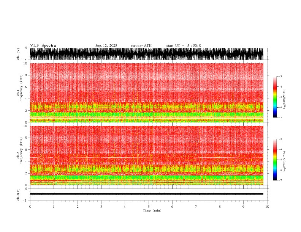The height and width of the screenshot is (232, 301).
Task: Click the ch.1 color scale "log(PSD)(V²/Hz)" label
Action: [x=285, y=99]
